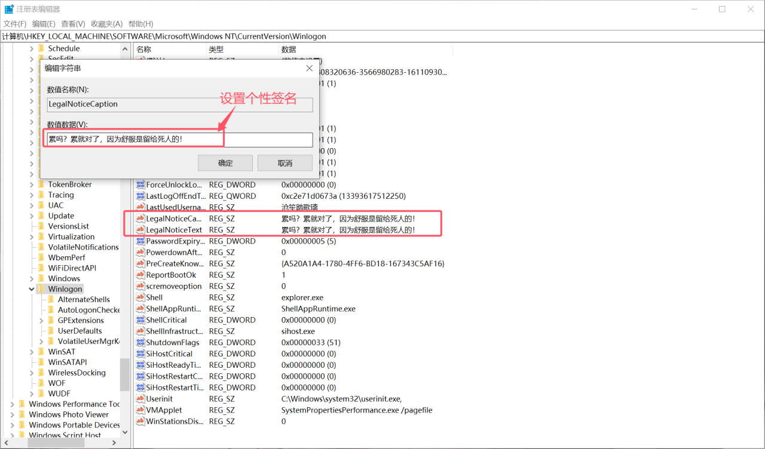The height and width of the screenshot is (449, 765).
Task: Select the Update key in tree
Action: click(61, 216)
